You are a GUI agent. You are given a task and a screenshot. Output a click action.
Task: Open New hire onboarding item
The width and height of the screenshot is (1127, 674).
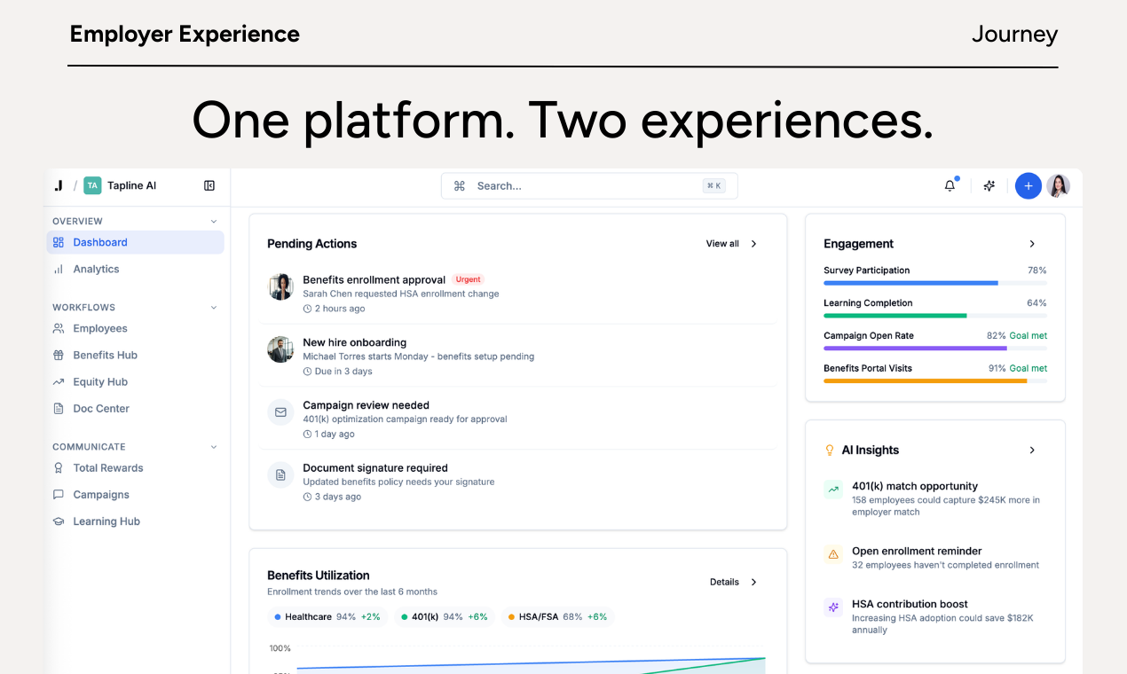click(x=518, y=357)
